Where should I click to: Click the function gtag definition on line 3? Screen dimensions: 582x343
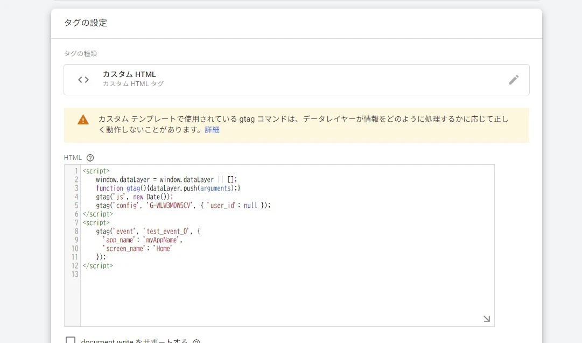coord(168,188)
